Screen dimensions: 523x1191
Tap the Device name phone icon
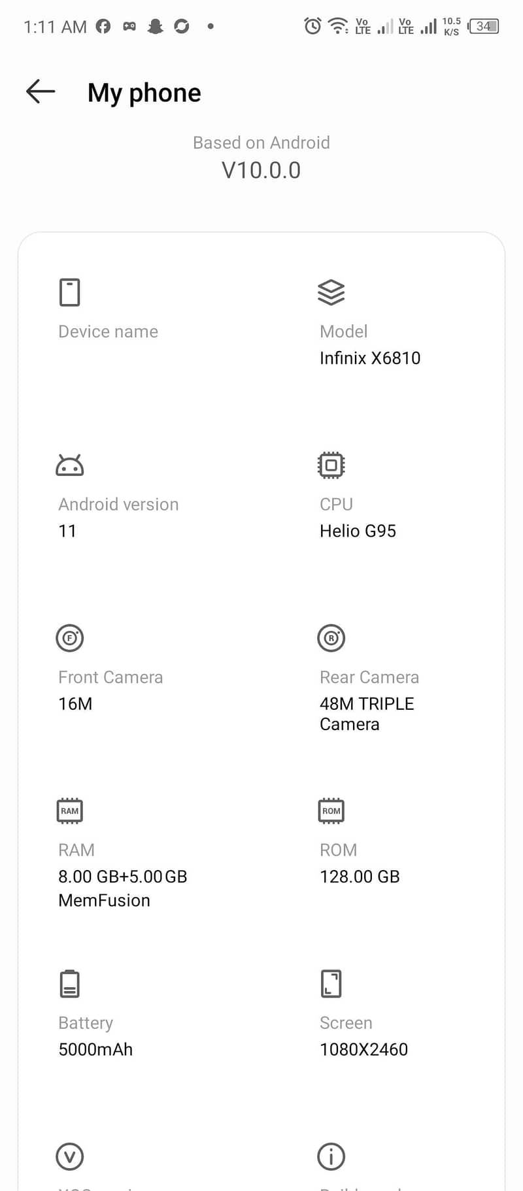click(69, 292)
